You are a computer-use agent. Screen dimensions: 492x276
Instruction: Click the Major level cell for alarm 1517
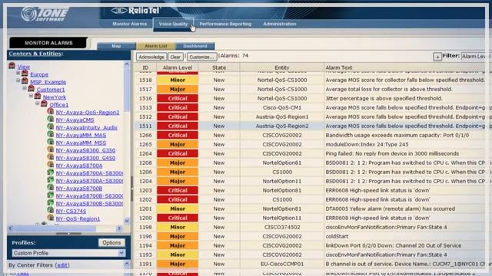[x=178, y=89]
